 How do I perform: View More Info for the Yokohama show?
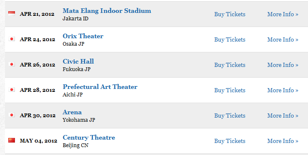click(x=283, y=116)
